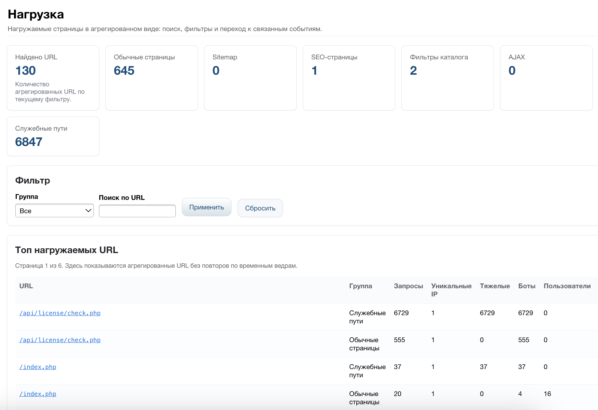Click the Нагрузка page title
This screenshot has height=410, width=598.
coord(36,14)
